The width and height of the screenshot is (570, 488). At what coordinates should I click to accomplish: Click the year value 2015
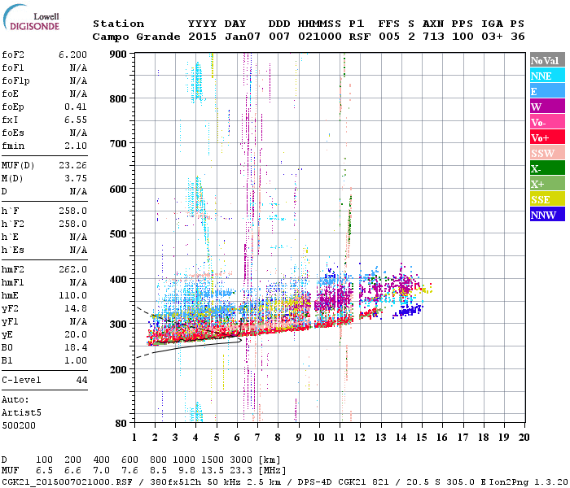[x=202, y=37]
